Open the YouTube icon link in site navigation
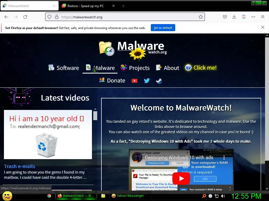This screenshot has width=269, height=201. (134, 81)
